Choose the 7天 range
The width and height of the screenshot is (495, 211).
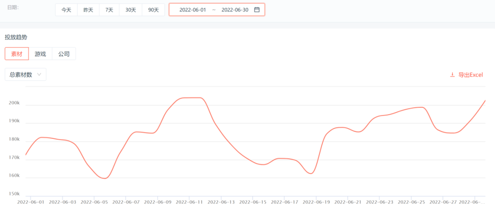click(x=109, y=10)
